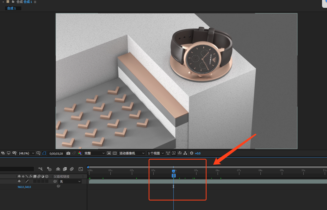The height and width of the screenshot is (210, 327).
Task: Open the 合成 1 panel menu
Action: point(35,2)
